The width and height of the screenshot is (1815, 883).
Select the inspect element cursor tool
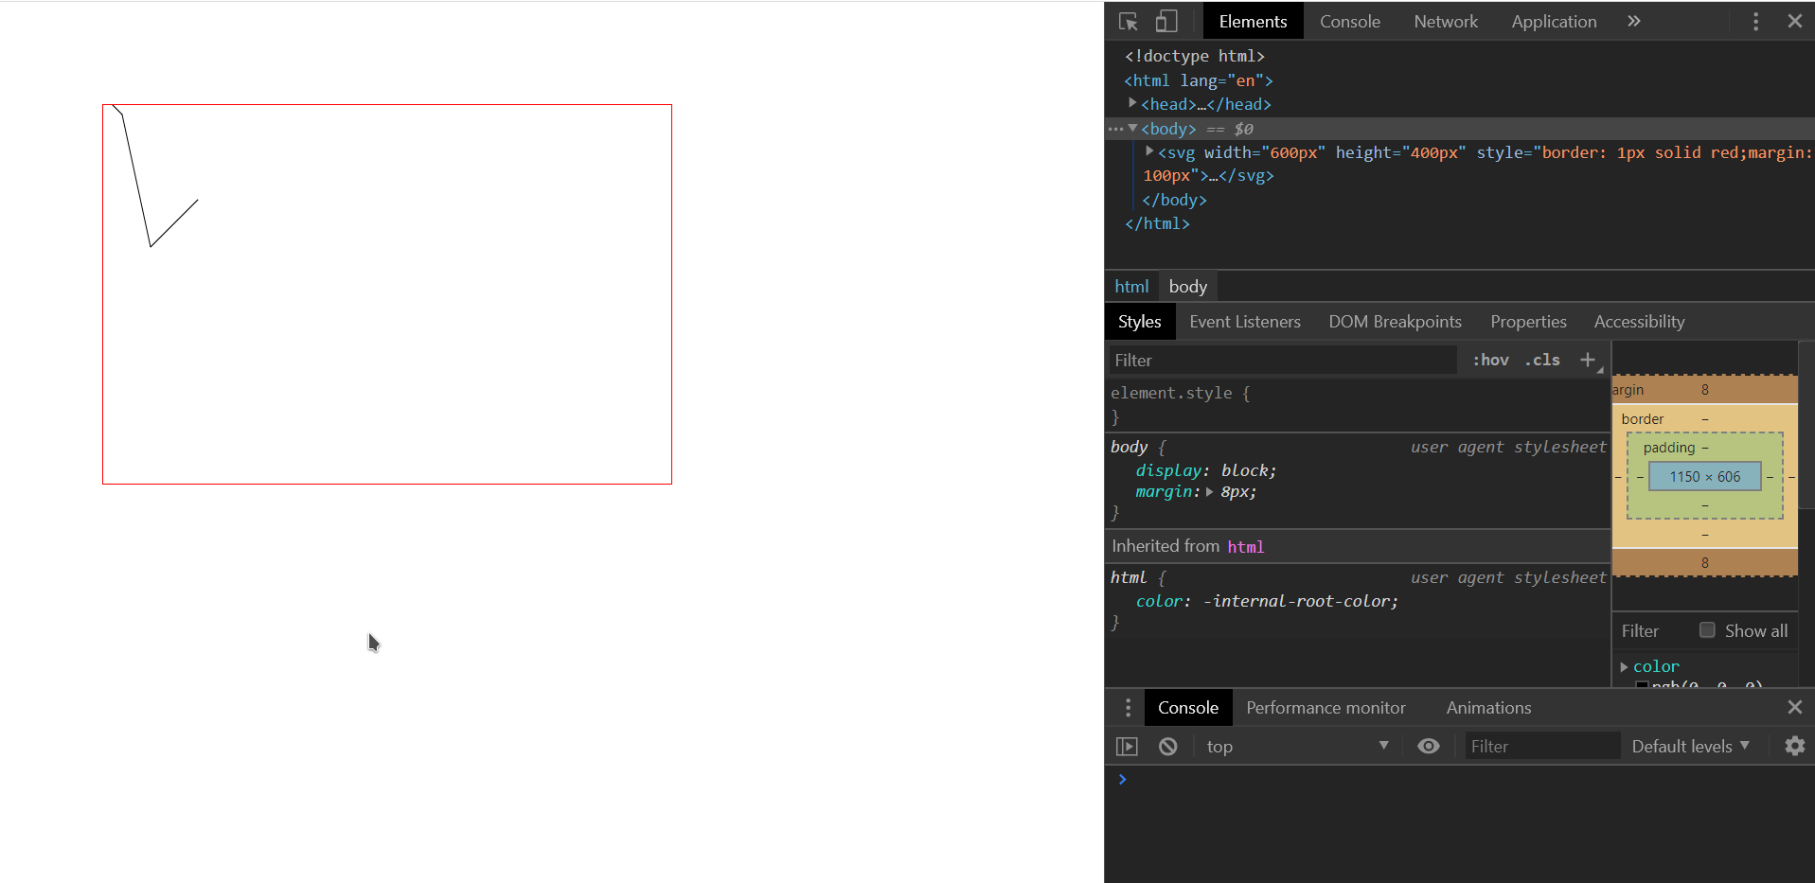[x=1128, y=21]
